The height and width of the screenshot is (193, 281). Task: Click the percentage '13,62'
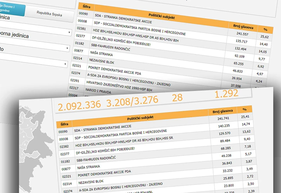point(247,132)
